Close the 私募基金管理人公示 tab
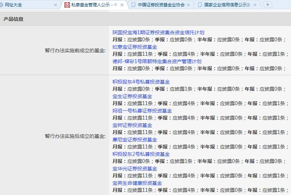This screenshot has width=291, height=195. (x=122, y=5)
